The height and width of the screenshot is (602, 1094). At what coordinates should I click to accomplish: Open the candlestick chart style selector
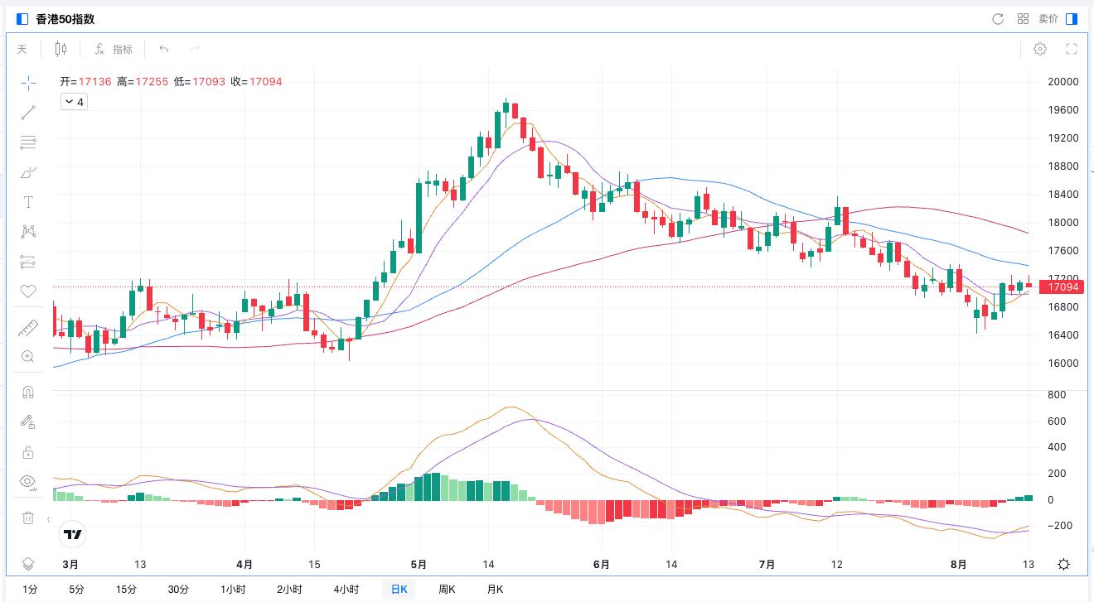pos(61,49)
